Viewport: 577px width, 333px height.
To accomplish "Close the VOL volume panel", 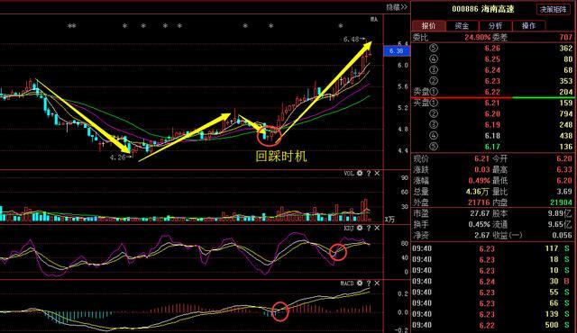I will coord(377,174).
